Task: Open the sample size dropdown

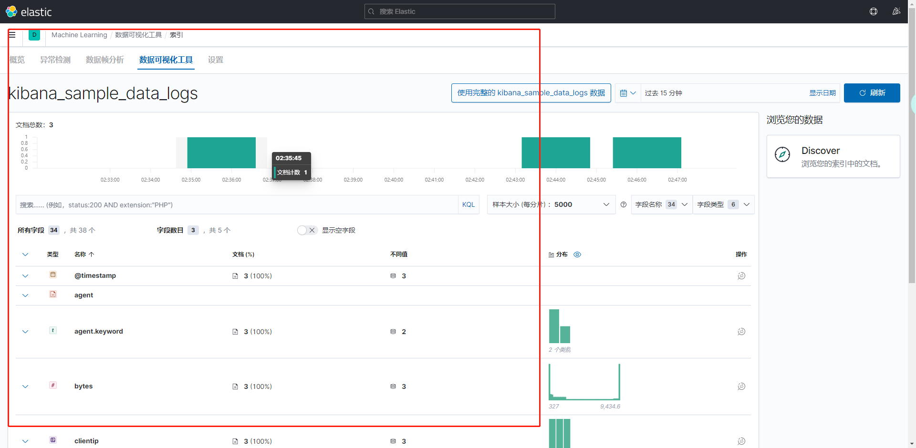Action: 551,204
